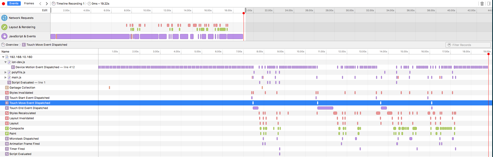493x157 pixels.
Task: Click the Animation Frame Fired row icon
Action: pyautogui.click(x=7, y=144)
